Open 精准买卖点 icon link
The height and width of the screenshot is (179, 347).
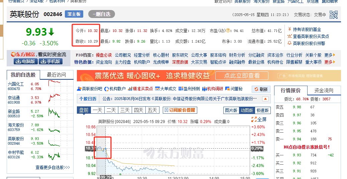pos(140,89)
